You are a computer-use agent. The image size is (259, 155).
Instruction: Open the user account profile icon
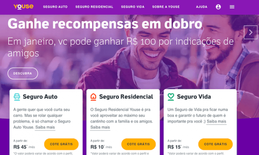218,7
